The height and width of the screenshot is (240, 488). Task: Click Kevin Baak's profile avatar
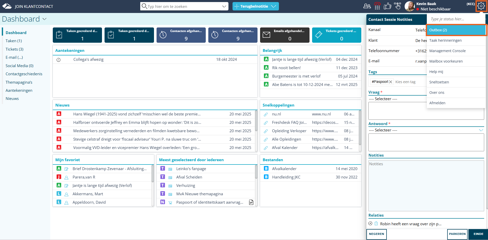pyautogui.click(x=410, y=6)
